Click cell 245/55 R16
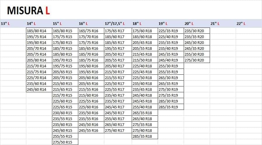This screenshot has height=145, width=262. click(x=91, y=130)
